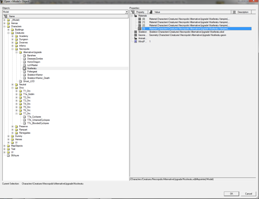Expand the Test folder
The width and height of the screenshot is (259, 199).
tap(5, 149)
